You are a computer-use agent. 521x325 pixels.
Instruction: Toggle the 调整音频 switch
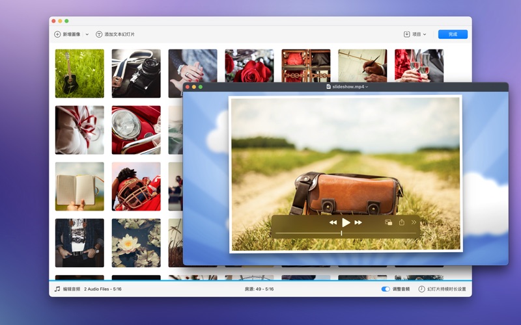click(386, 289)
